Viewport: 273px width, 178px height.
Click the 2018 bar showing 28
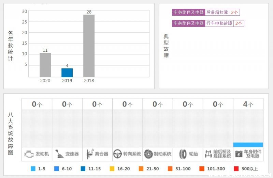[x=89, y=46]
